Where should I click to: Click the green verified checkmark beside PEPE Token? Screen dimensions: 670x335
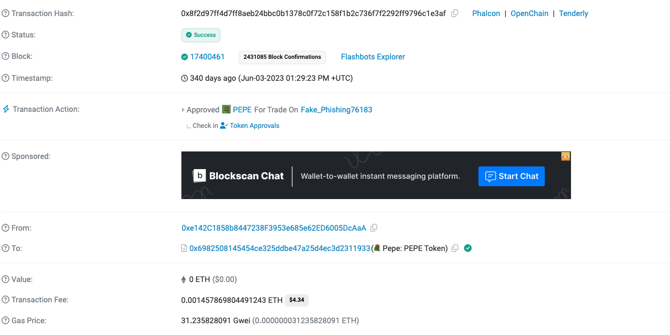[468, 248]
